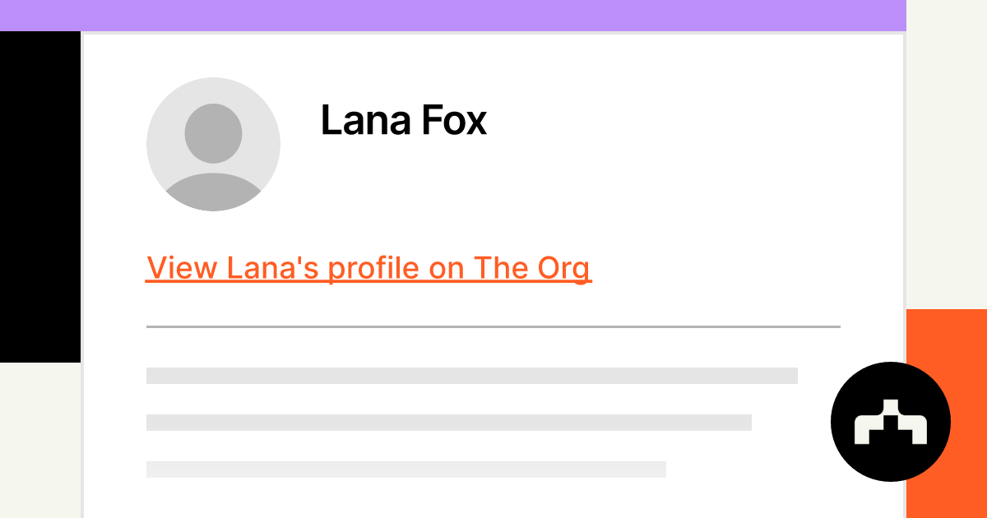Click the middle gray placeholder text bar
The image size is (987, 518).
click(x=448, y=423)
